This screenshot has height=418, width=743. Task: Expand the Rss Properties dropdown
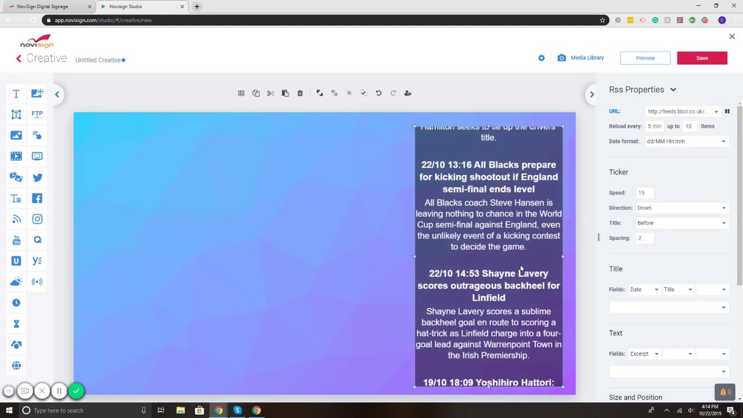[673, 89]
